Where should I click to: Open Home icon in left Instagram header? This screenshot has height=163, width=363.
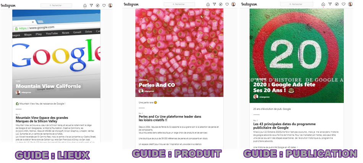85,6
